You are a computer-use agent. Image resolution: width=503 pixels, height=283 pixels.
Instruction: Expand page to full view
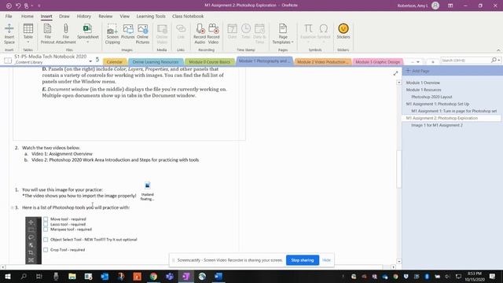click(395, 73)
